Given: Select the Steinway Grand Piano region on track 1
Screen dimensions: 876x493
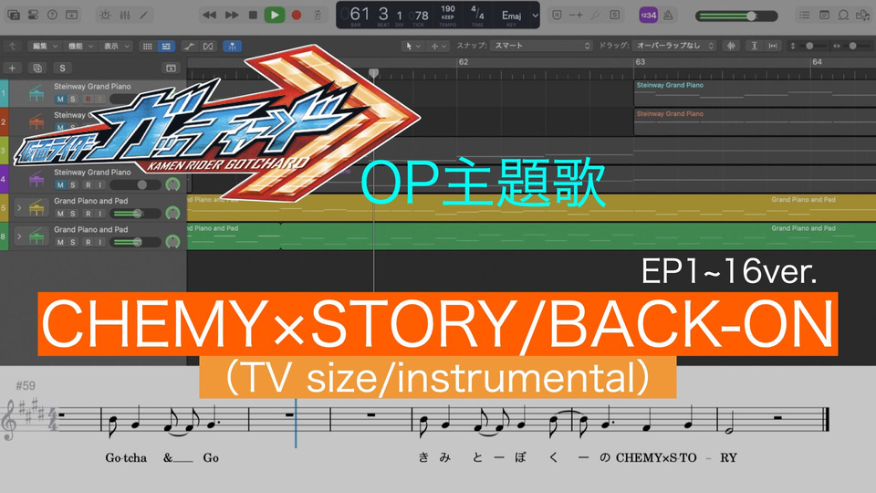Looking at the screenshot, I should click(755, 93).
